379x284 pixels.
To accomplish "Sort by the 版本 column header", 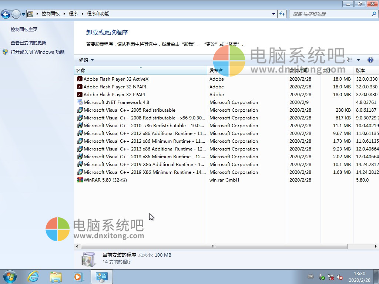I will [366, 71].
